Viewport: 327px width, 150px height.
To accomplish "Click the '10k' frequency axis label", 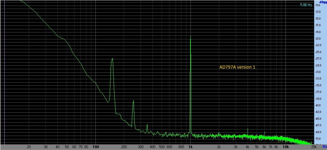I will [x=285, y=147].
